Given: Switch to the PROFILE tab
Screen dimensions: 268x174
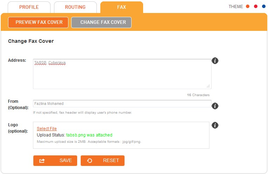Looking at the screenshot, I should [29, 7].
